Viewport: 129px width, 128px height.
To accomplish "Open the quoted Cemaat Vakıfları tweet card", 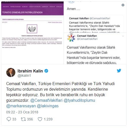I will pyautogui.click(x=95, y=24).
